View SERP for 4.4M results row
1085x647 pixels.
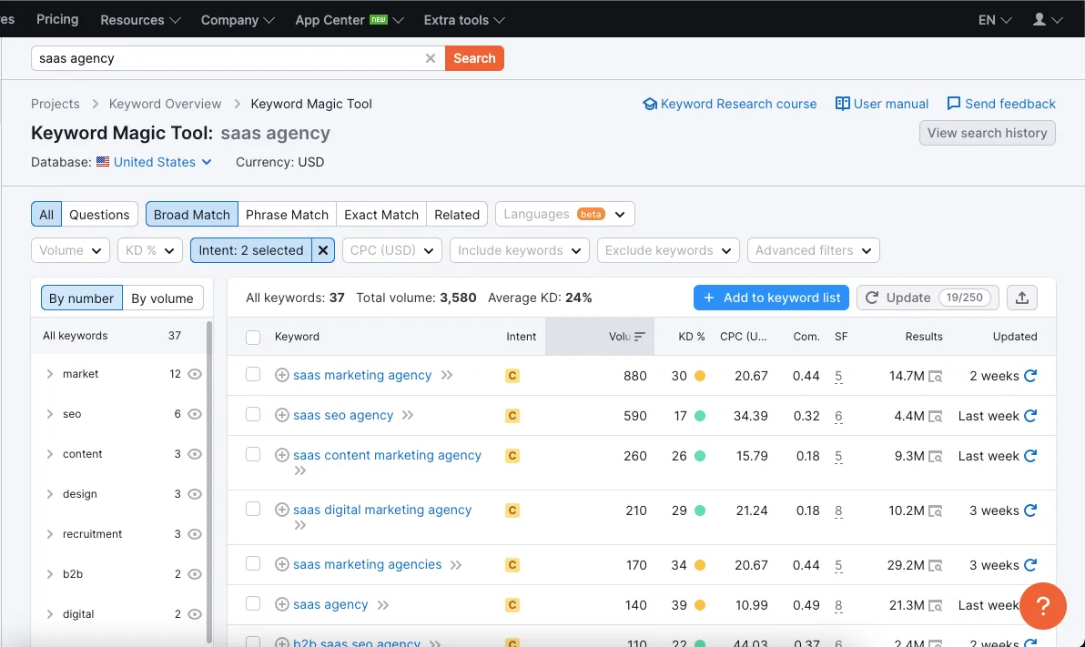click(x=936, y=417)
